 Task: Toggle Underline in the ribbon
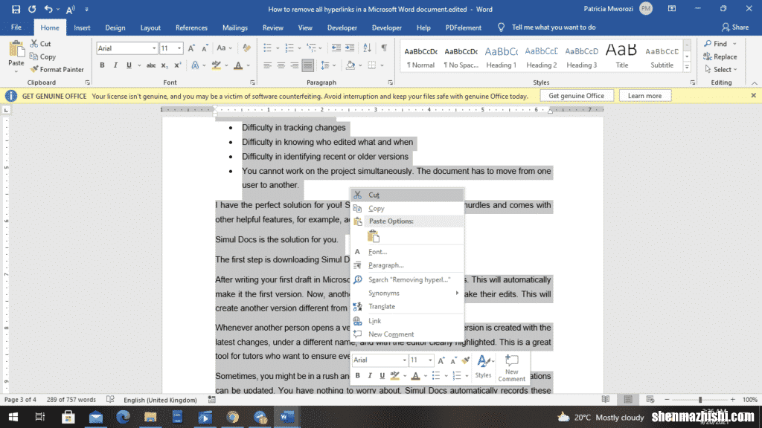(129, 65)
